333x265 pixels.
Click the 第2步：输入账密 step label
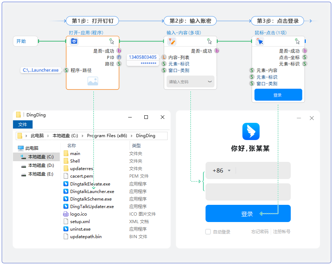point(190,21)
